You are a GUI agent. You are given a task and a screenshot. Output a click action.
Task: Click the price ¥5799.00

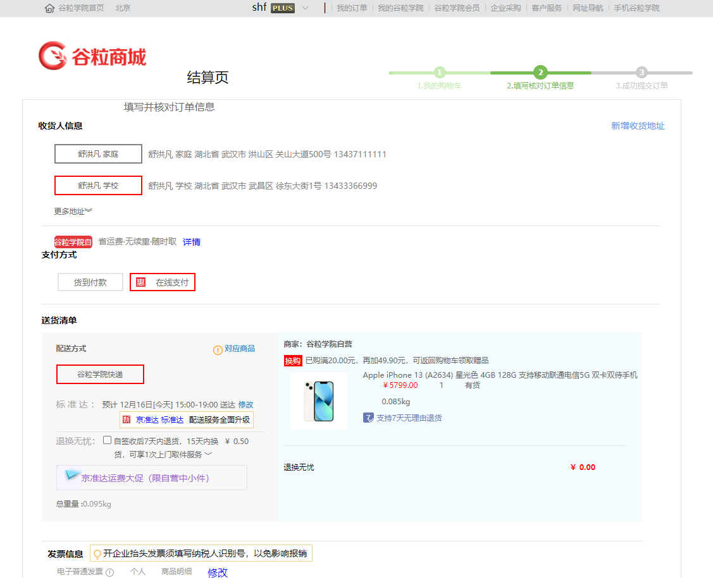400,385
